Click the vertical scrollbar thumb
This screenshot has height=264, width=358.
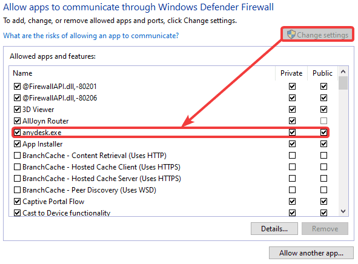click(x=343, y=83)
